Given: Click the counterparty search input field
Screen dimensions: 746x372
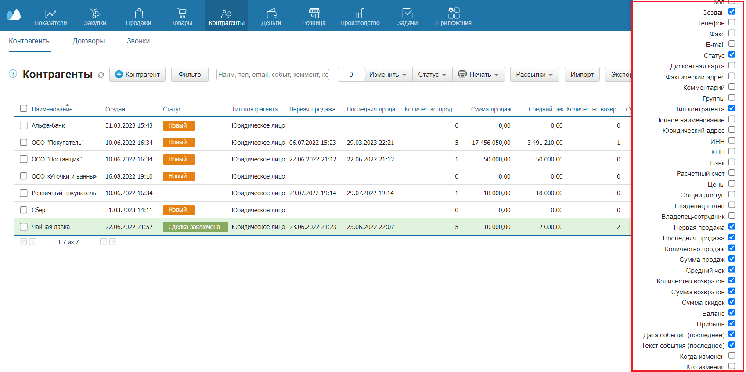Looking at the screenshot, I should coord(273,75).
